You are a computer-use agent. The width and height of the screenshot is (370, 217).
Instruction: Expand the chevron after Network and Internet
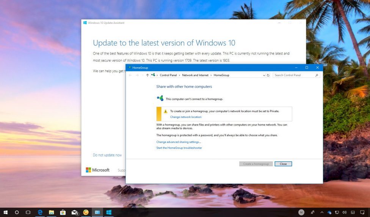pos(211,75)
